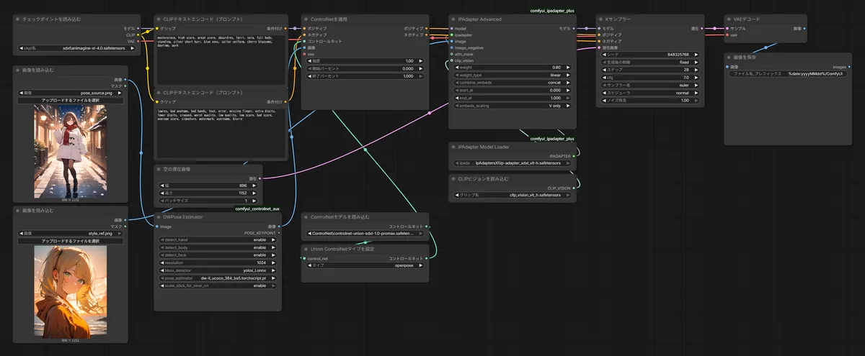
Task: Click the winter street girl image preview
Action: 70,151
